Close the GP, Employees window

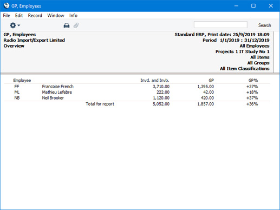click(x=271, y=6)
